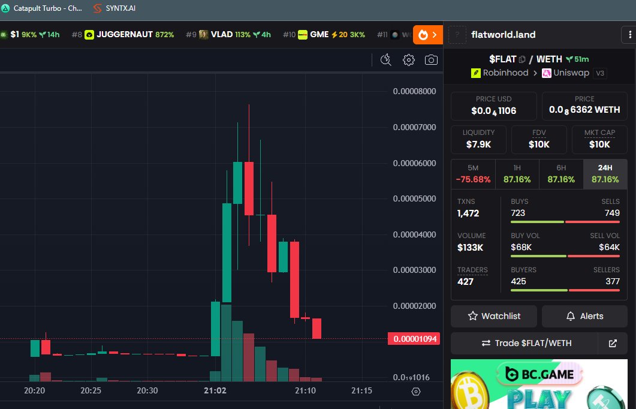Click the TRADERS value 427
This screenshot has height=409, width=636.
[465, 282]
